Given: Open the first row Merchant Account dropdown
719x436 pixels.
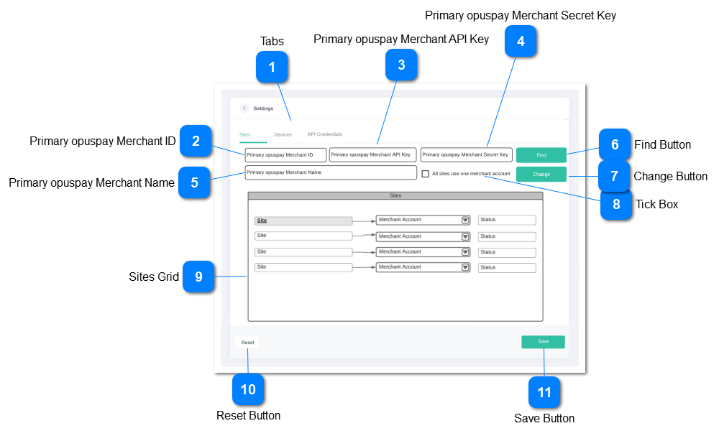Looking at the screenshot, I should (x=465, y=221).
